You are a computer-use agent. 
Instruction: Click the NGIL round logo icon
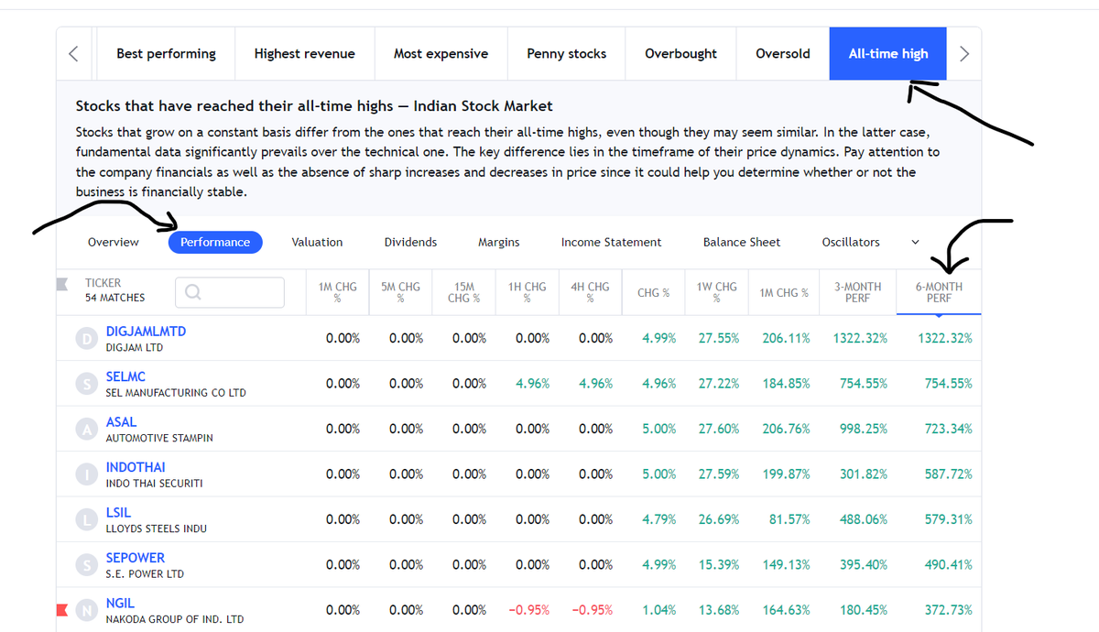(x=86, y=611)
